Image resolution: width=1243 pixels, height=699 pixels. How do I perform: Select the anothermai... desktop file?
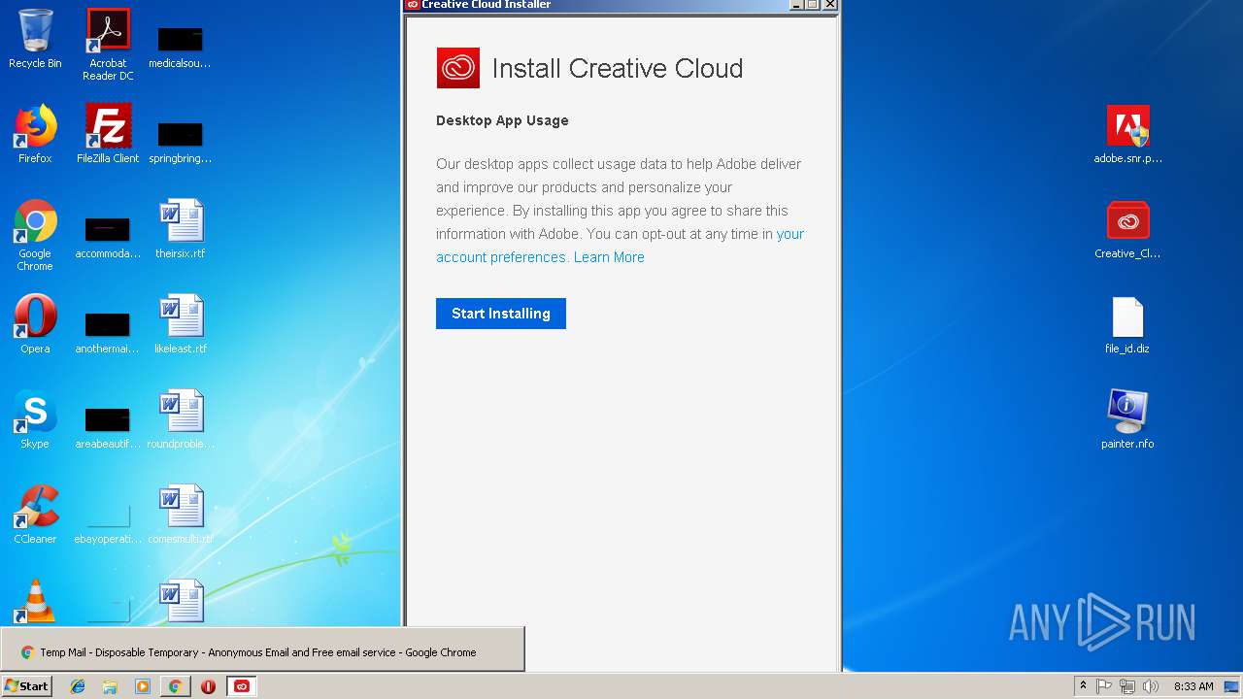click(108, 330)
